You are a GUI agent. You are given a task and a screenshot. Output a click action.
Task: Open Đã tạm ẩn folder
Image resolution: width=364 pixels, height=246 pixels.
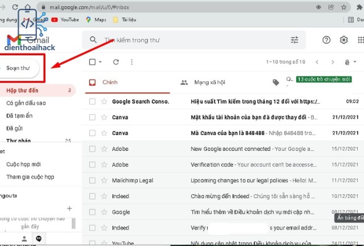19,116
